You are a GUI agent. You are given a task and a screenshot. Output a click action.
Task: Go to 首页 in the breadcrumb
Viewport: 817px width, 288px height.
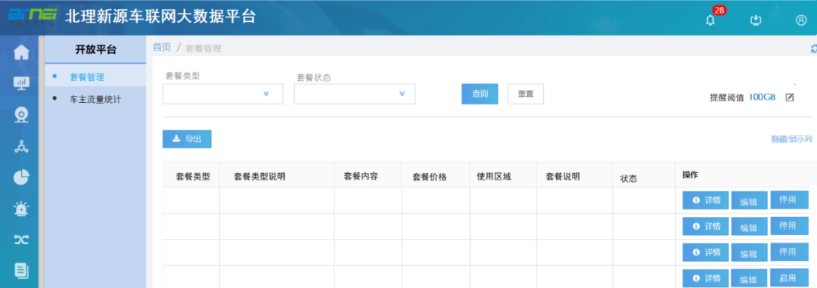tap(162, 48)
